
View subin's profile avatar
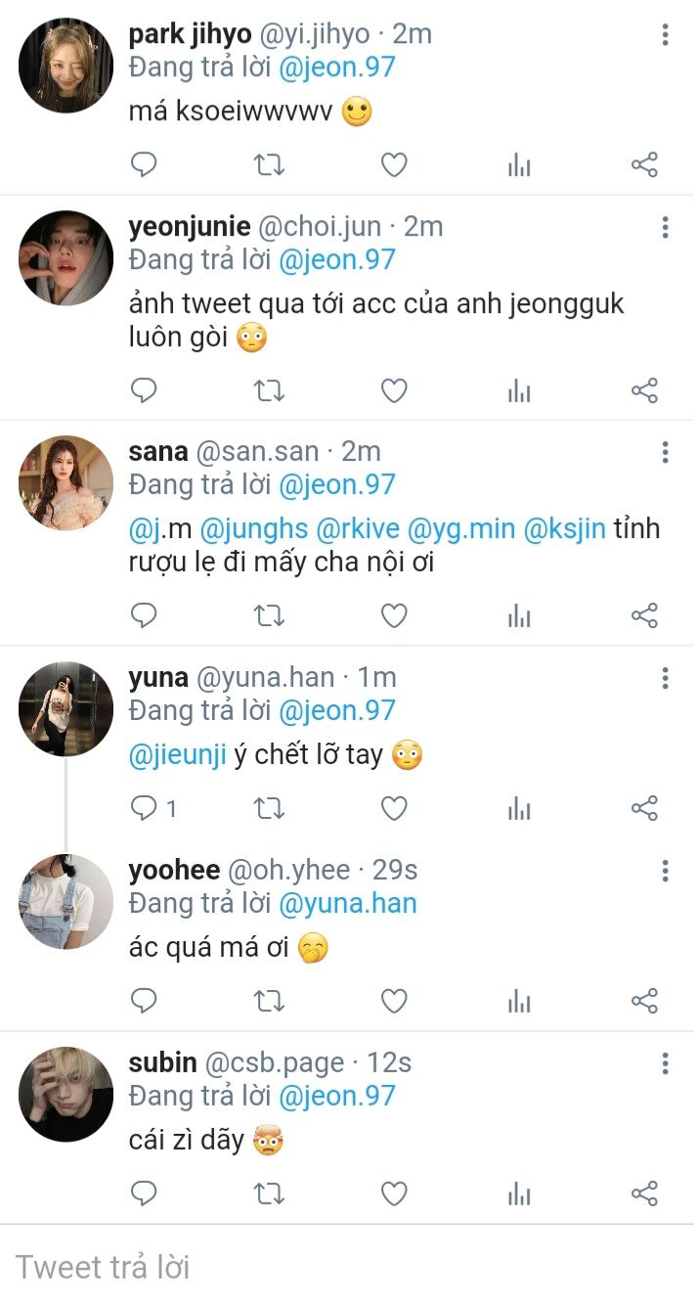click(66, 1094)
